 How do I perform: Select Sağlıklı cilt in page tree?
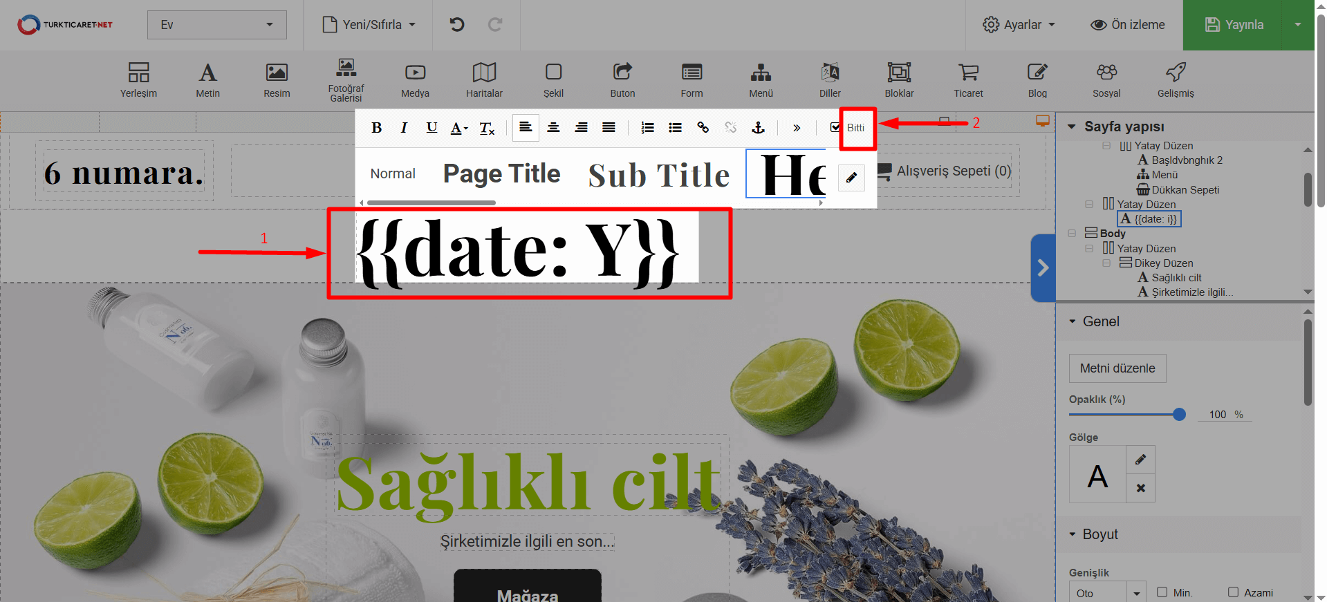tap(1169, 278)
